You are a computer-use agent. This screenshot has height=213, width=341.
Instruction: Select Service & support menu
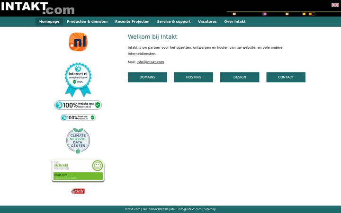pos(174,21)
